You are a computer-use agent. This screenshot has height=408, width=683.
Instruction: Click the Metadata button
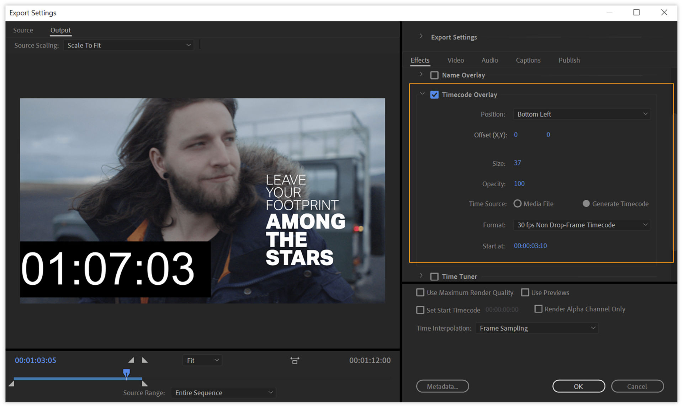442,386
